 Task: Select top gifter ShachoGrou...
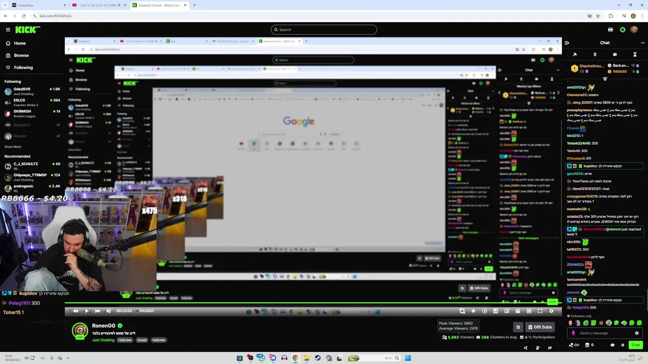587,68
